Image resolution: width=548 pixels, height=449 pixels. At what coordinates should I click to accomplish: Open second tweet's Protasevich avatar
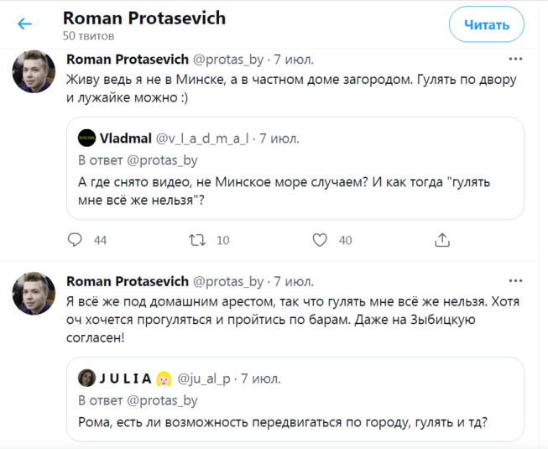point(34,292)
